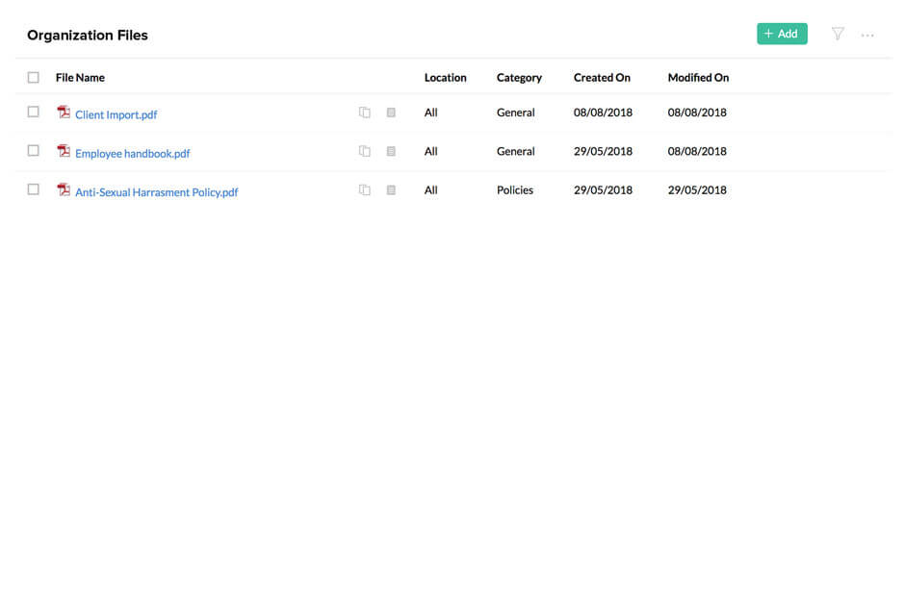Click document icon in Anti-Sexual Harrasment Policy row
Screen dimensions: 905x601
click(x=391, y=189)
